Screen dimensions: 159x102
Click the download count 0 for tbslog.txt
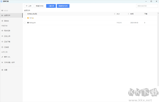[x=145, y=23]
